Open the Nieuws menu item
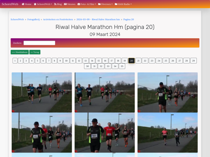Image resolution: width=210 pixels, height=157 pixels. click(70, 4)
